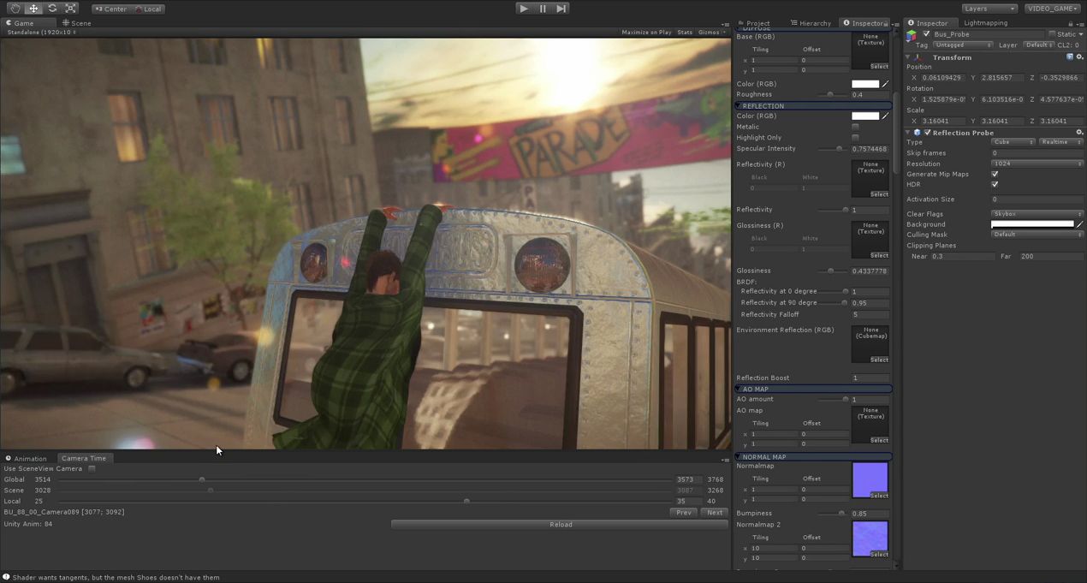Image resolution: width=1087 pixels, height=583 pixels.
Task: Select the Scale tool
Action: [71, 9]
